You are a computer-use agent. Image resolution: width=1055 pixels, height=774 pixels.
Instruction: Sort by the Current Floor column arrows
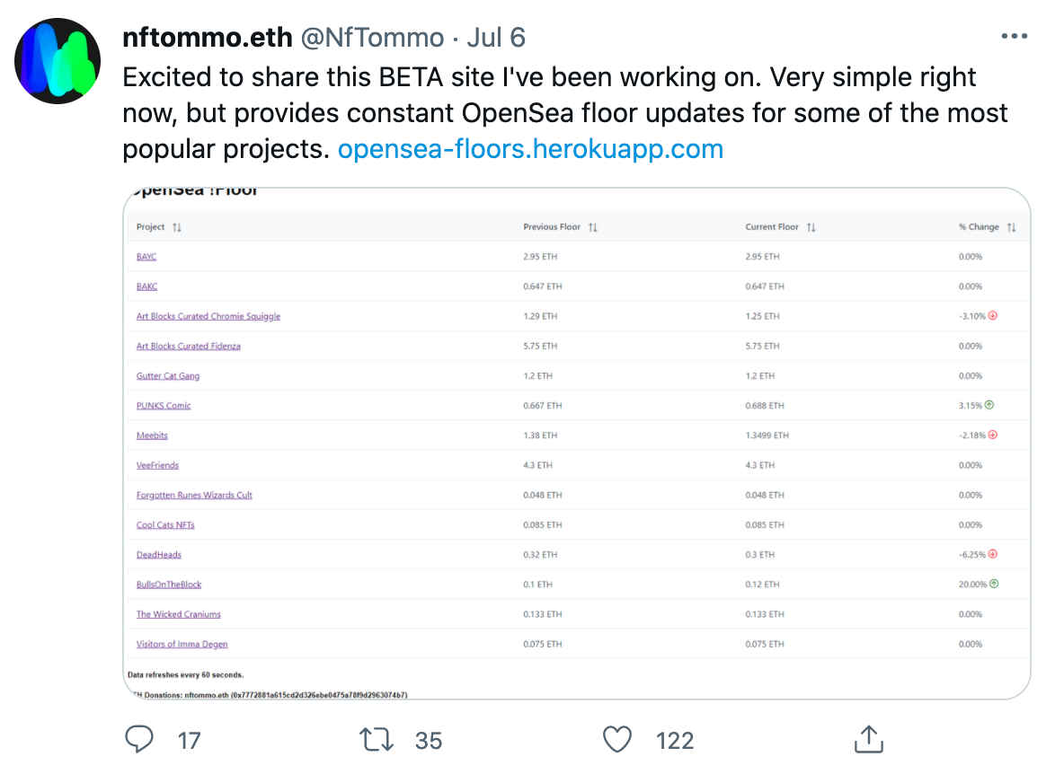click(x=811, y=227)
